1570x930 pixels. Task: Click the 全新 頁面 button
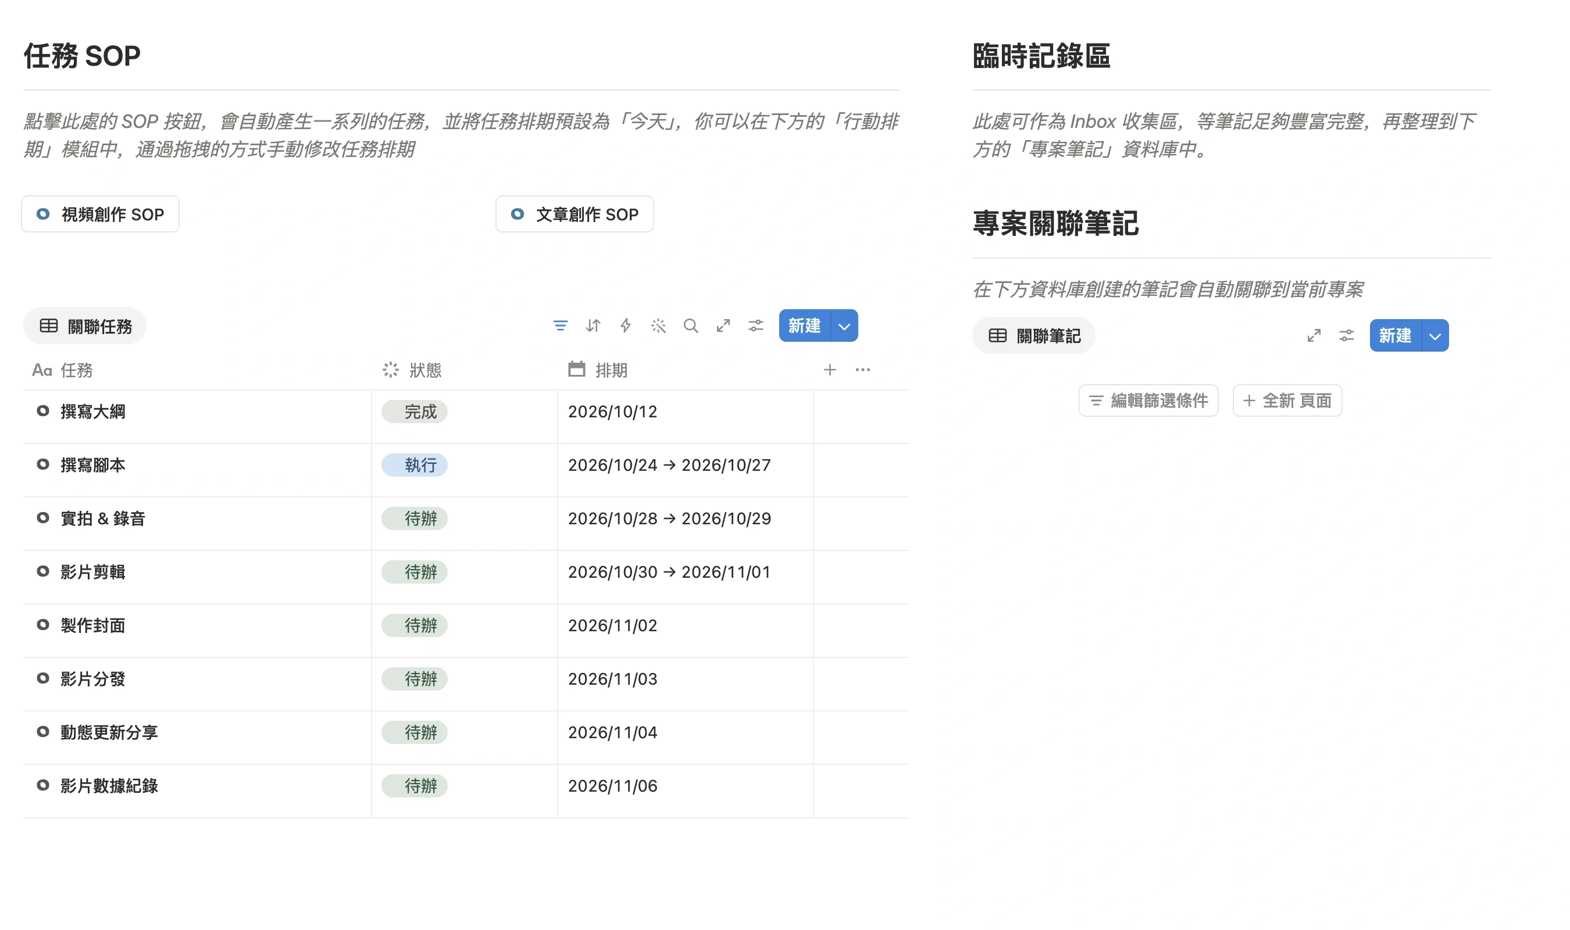pos(1287,400)
